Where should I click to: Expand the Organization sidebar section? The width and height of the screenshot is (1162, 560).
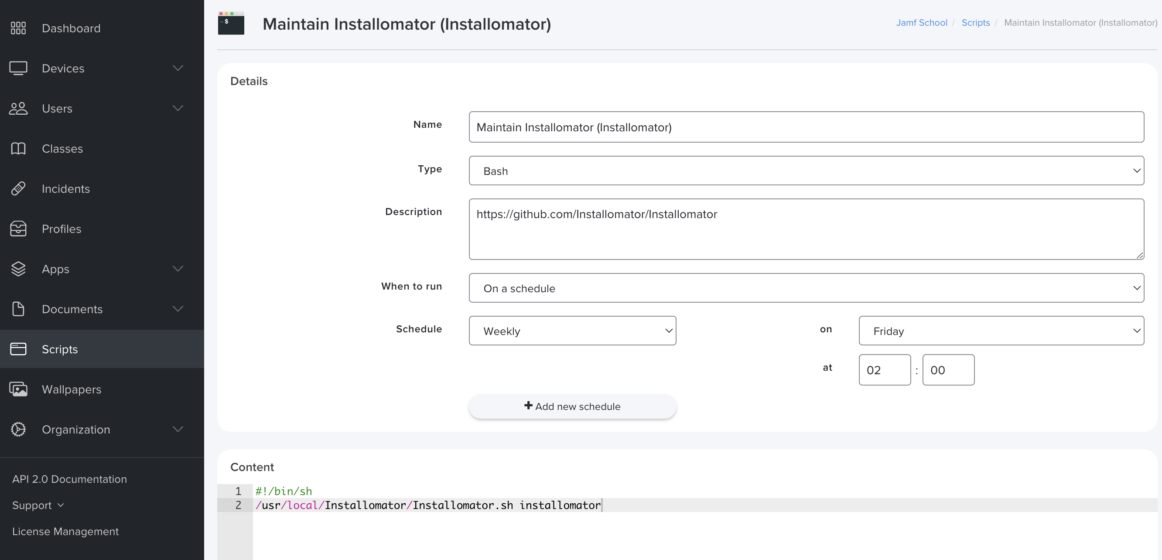click(178, 429)
